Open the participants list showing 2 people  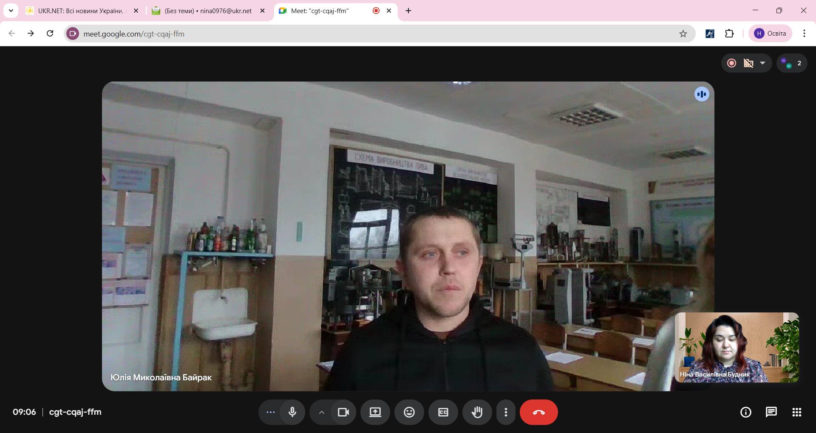pyautogui.click(x=791, y=63)
